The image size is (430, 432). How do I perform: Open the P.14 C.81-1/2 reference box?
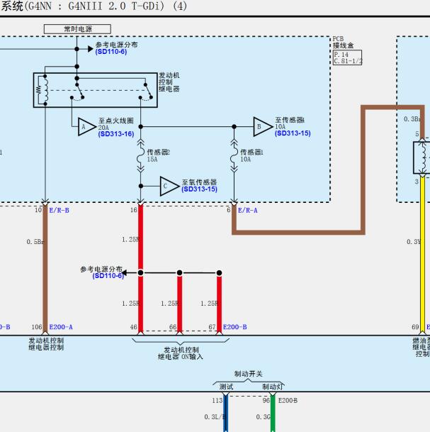coord(347,57)
